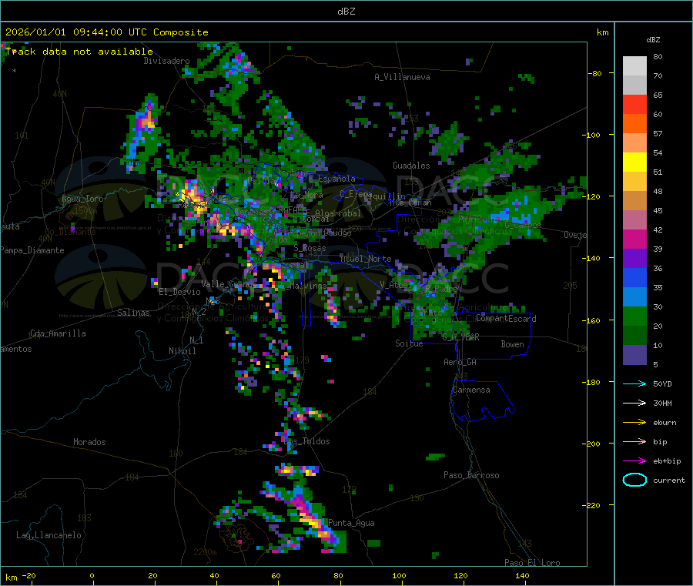Viewport: 693px width, 586px height.
Task: Click the white 30HM arrow in the legend
Action: (x=634, y=403)
